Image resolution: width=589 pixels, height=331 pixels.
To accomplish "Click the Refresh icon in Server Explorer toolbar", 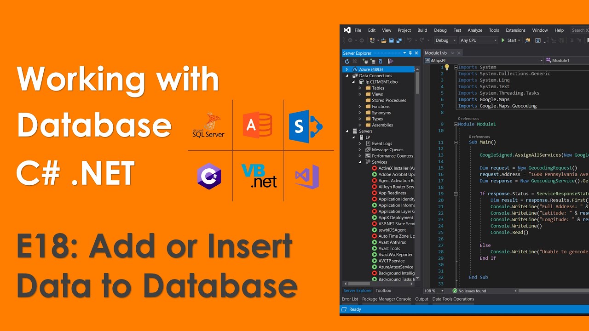I will (x=347, y=61).
